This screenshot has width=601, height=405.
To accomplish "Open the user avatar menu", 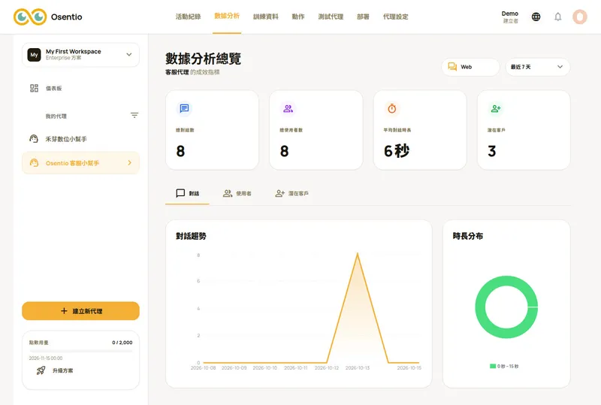I will point(579,17).
